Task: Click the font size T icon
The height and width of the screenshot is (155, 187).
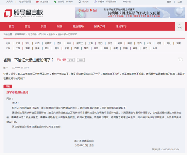Action: 180,59
